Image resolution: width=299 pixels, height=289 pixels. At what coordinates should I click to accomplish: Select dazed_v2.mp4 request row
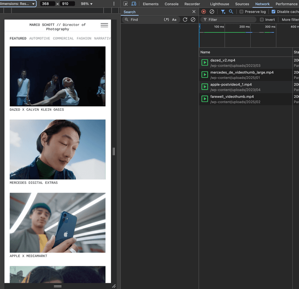pyautogui.click(x=249, y=63)
